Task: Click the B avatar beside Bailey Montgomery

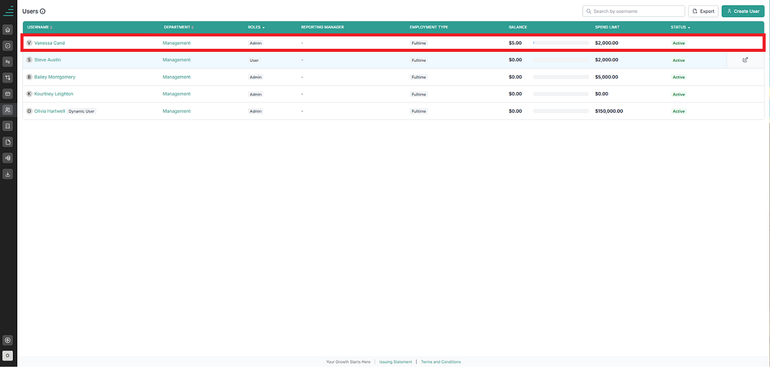Action: click(29, 77)
